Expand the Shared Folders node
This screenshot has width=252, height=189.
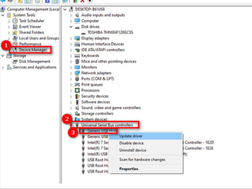pos(9,32)
